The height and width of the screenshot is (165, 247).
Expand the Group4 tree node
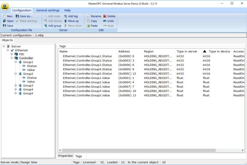15,89
